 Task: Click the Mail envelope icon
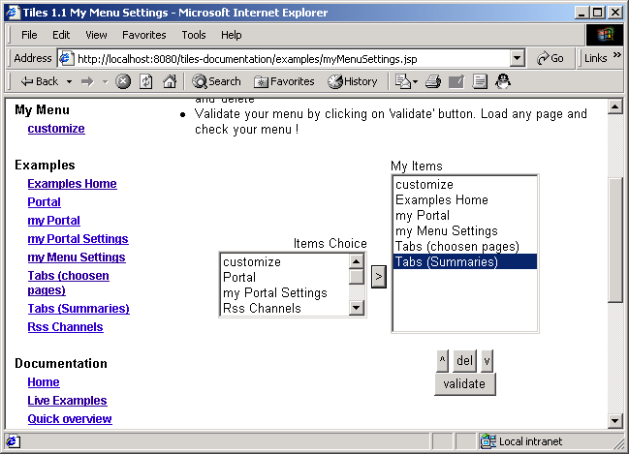403,81
